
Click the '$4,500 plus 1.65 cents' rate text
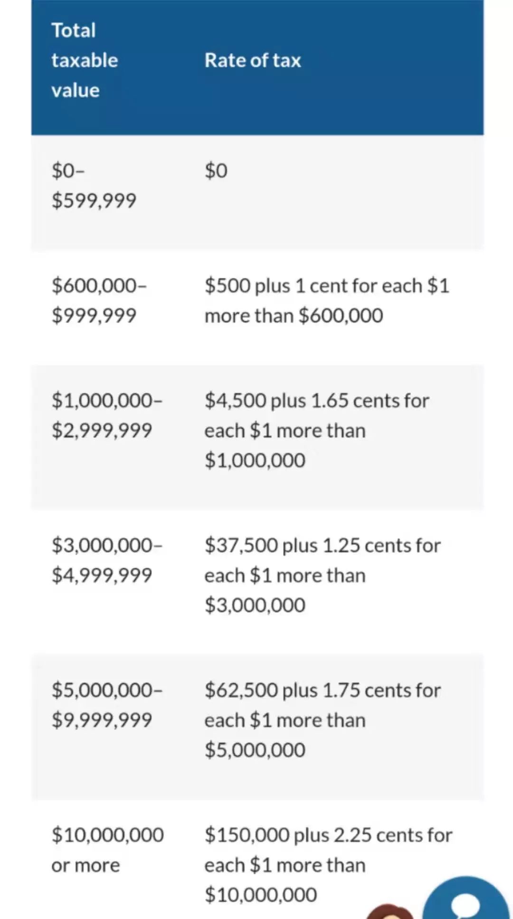click(317, 401)
